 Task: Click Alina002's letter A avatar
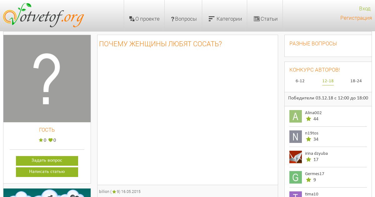(x=296, y=116)
